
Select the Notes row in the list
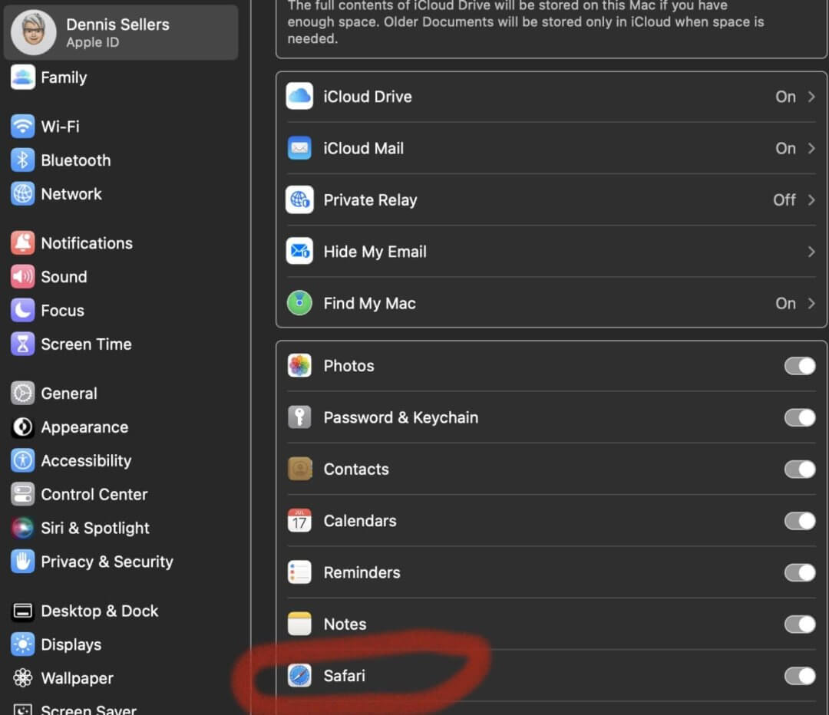(x=345, y=624)
